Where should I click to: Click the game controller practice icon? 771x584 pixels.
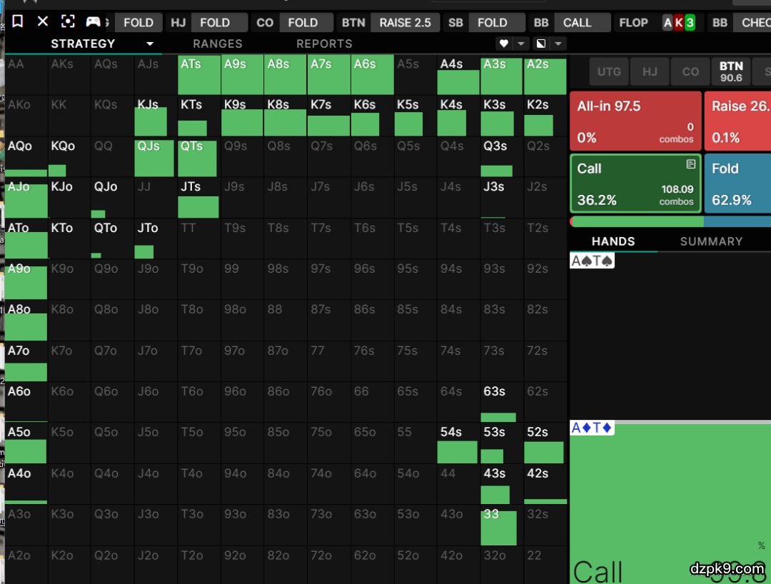pos(93,21)
